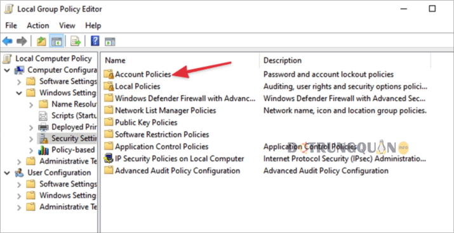Click the Security Settings tree icon

pyautogui.click(x=43, y=138)
